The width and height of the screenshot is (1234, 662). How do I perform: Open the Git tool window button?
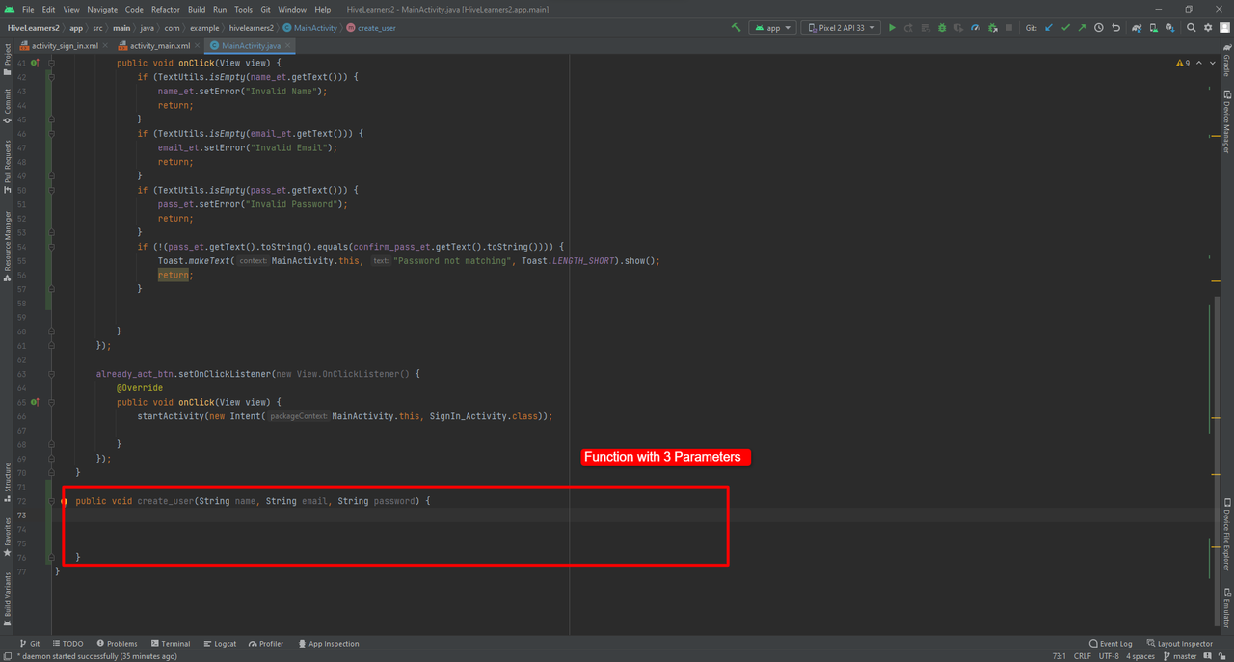tap(29, 644)
